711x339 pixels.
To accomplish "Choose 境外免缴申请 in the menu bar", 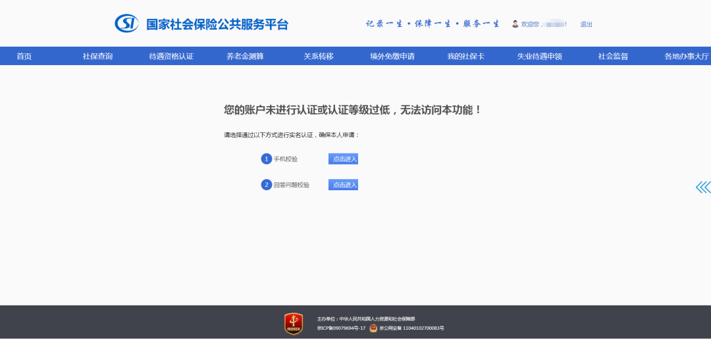I will click(x=392, y=57).
